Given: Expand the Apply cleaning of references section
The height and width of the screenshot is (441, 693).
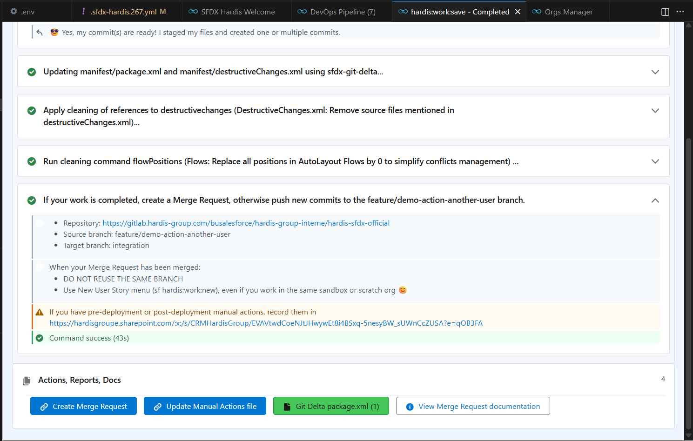Looking at the screenshot, I should pyautogui.click(x=655, y=111).
